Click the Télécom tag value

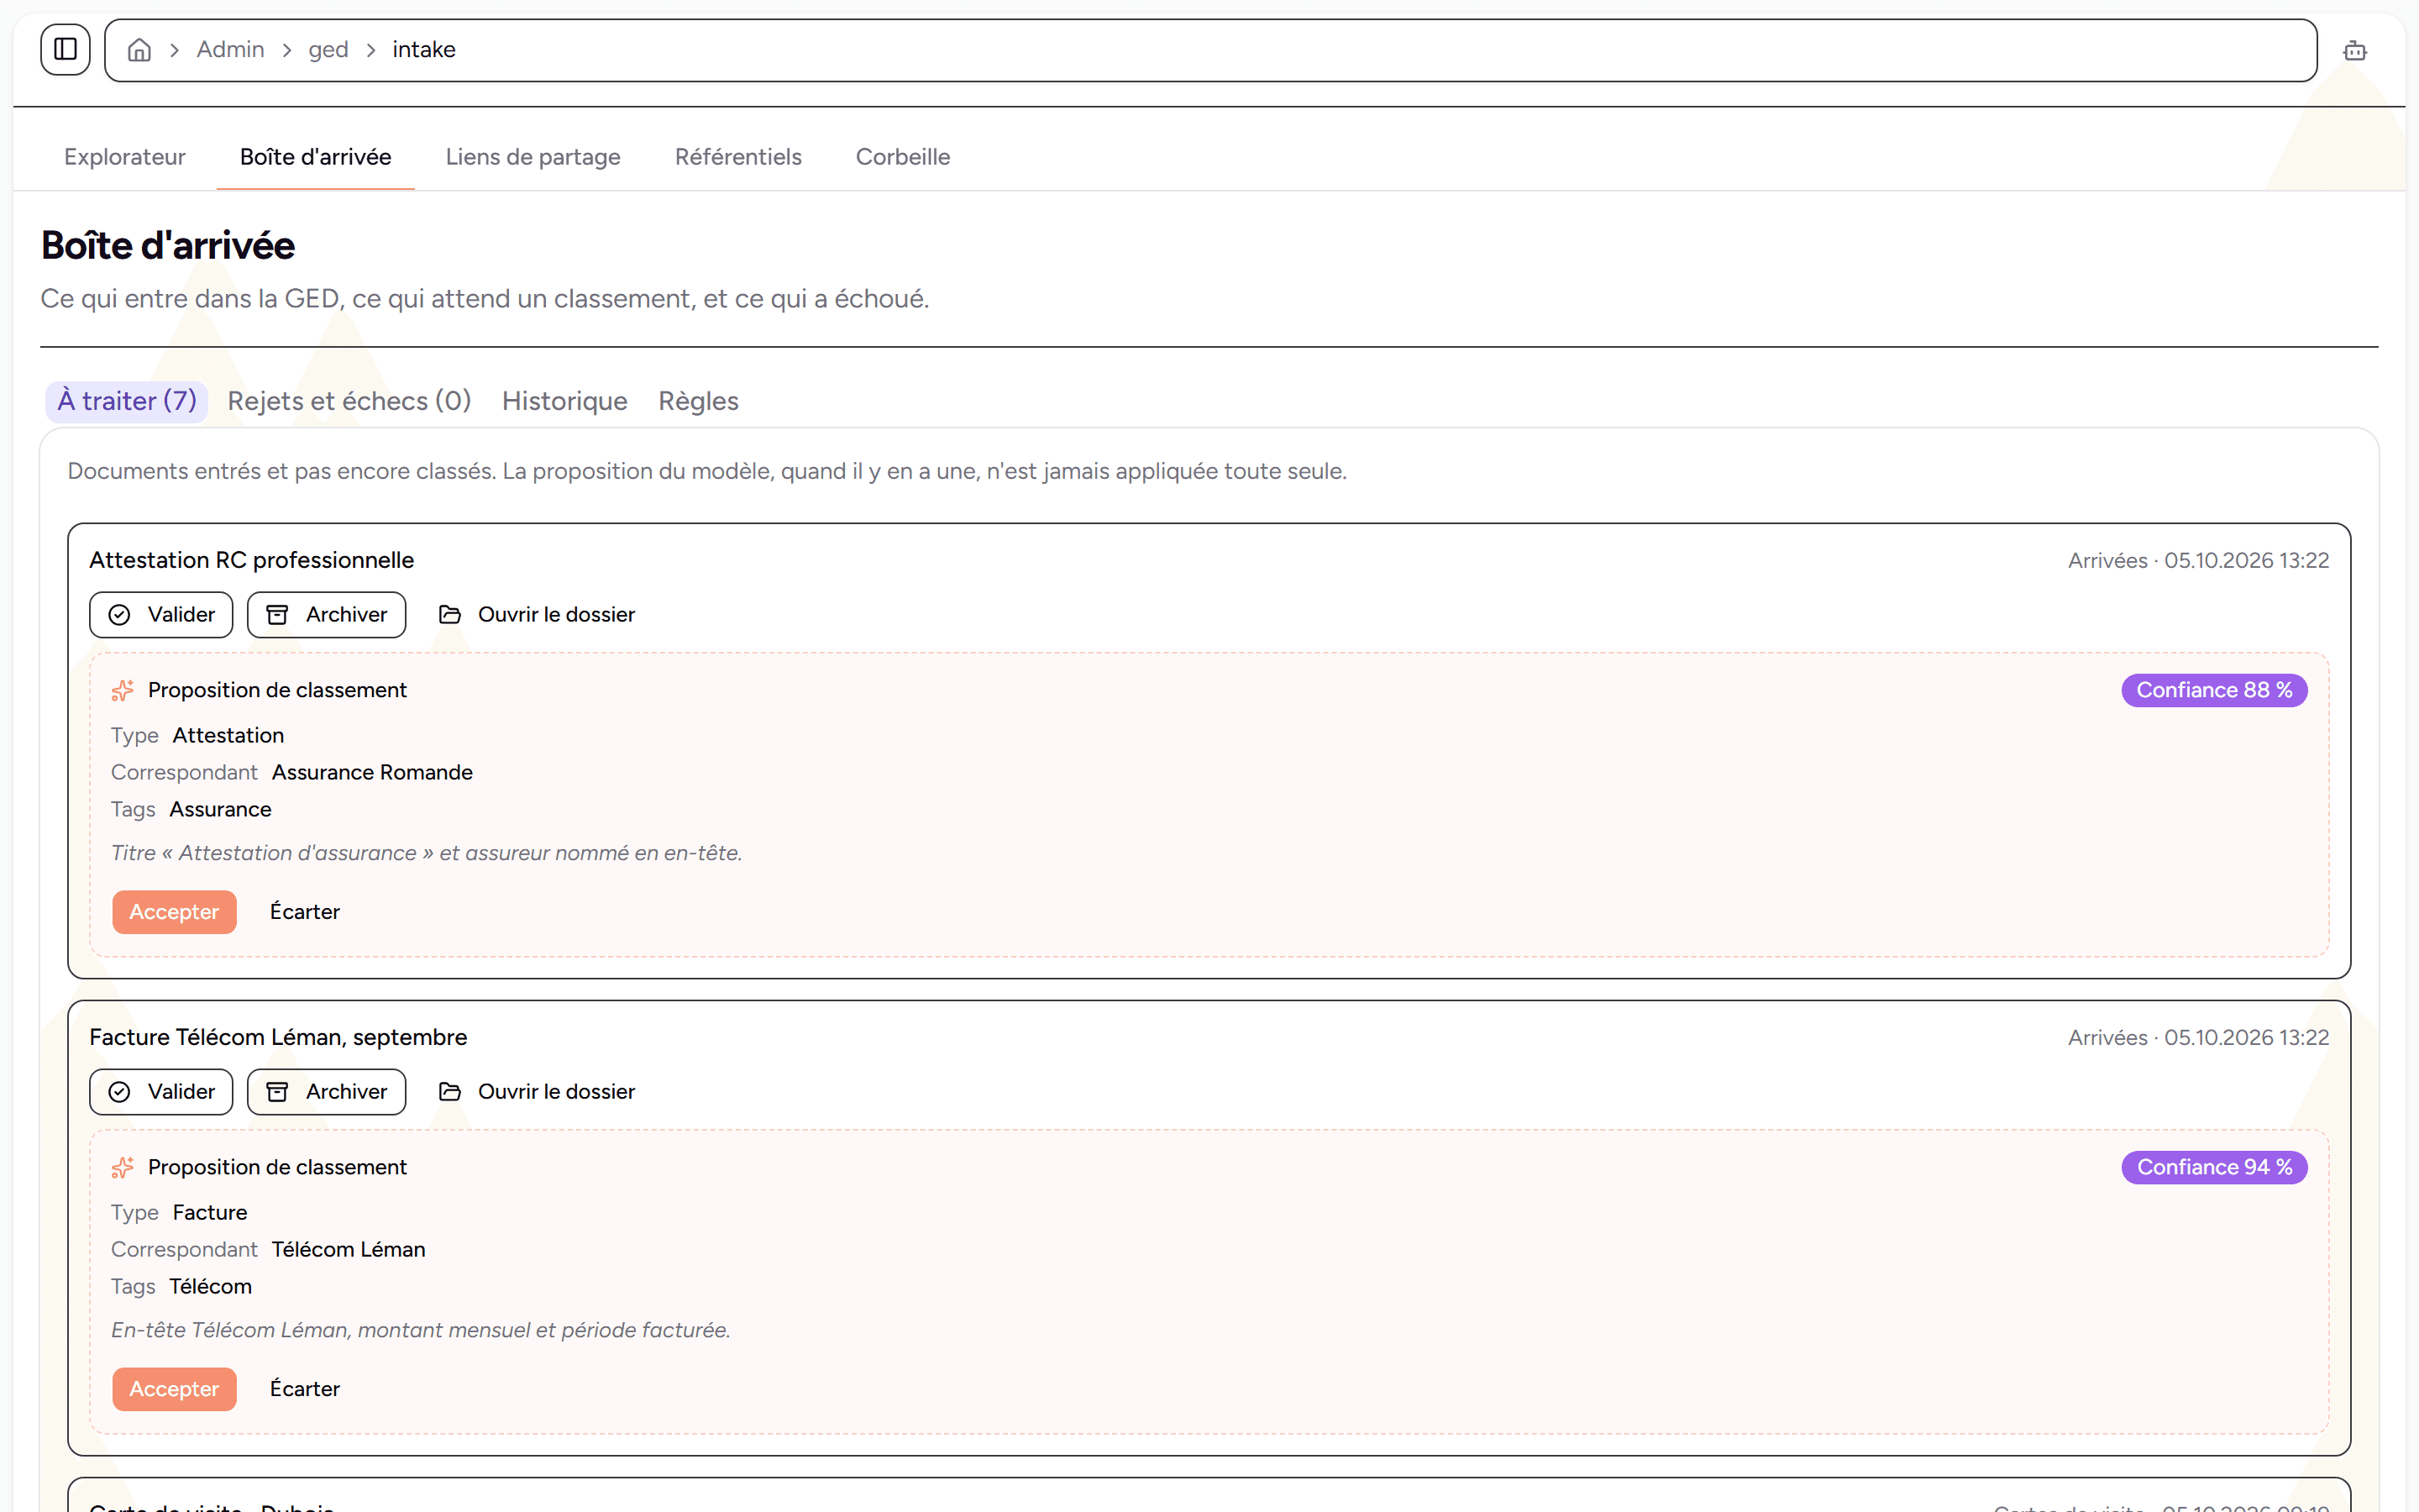210,1286
